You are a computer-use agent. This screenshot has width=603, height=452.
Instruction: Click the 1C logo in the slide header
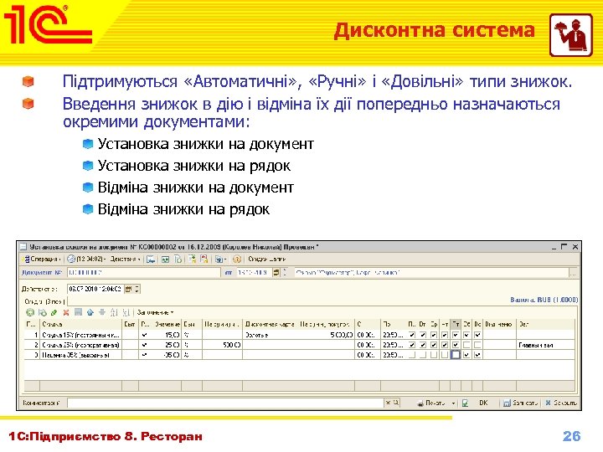click(48, 23)
